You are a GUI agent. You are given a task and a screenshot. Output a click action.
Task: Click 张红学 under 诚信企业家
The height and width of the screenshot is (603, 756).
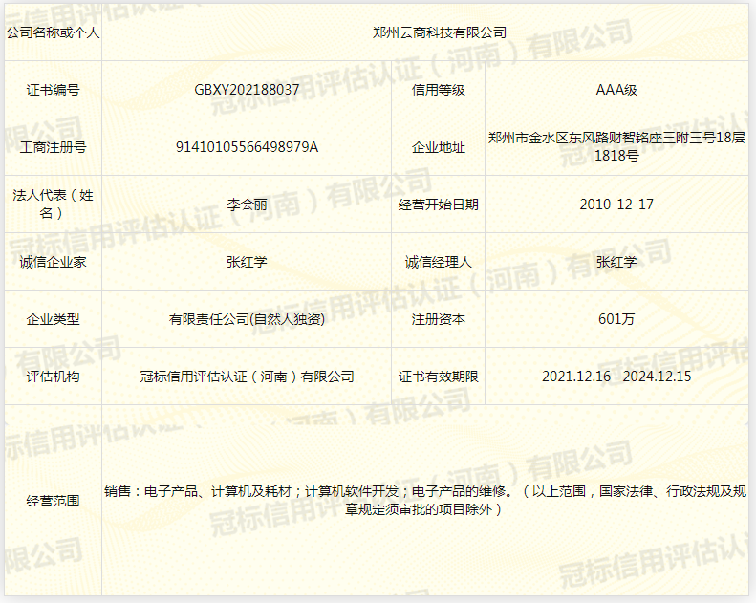coord(247,262)
